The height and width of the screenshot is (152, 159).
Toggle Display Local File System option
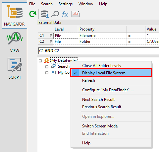click(111, 73)
